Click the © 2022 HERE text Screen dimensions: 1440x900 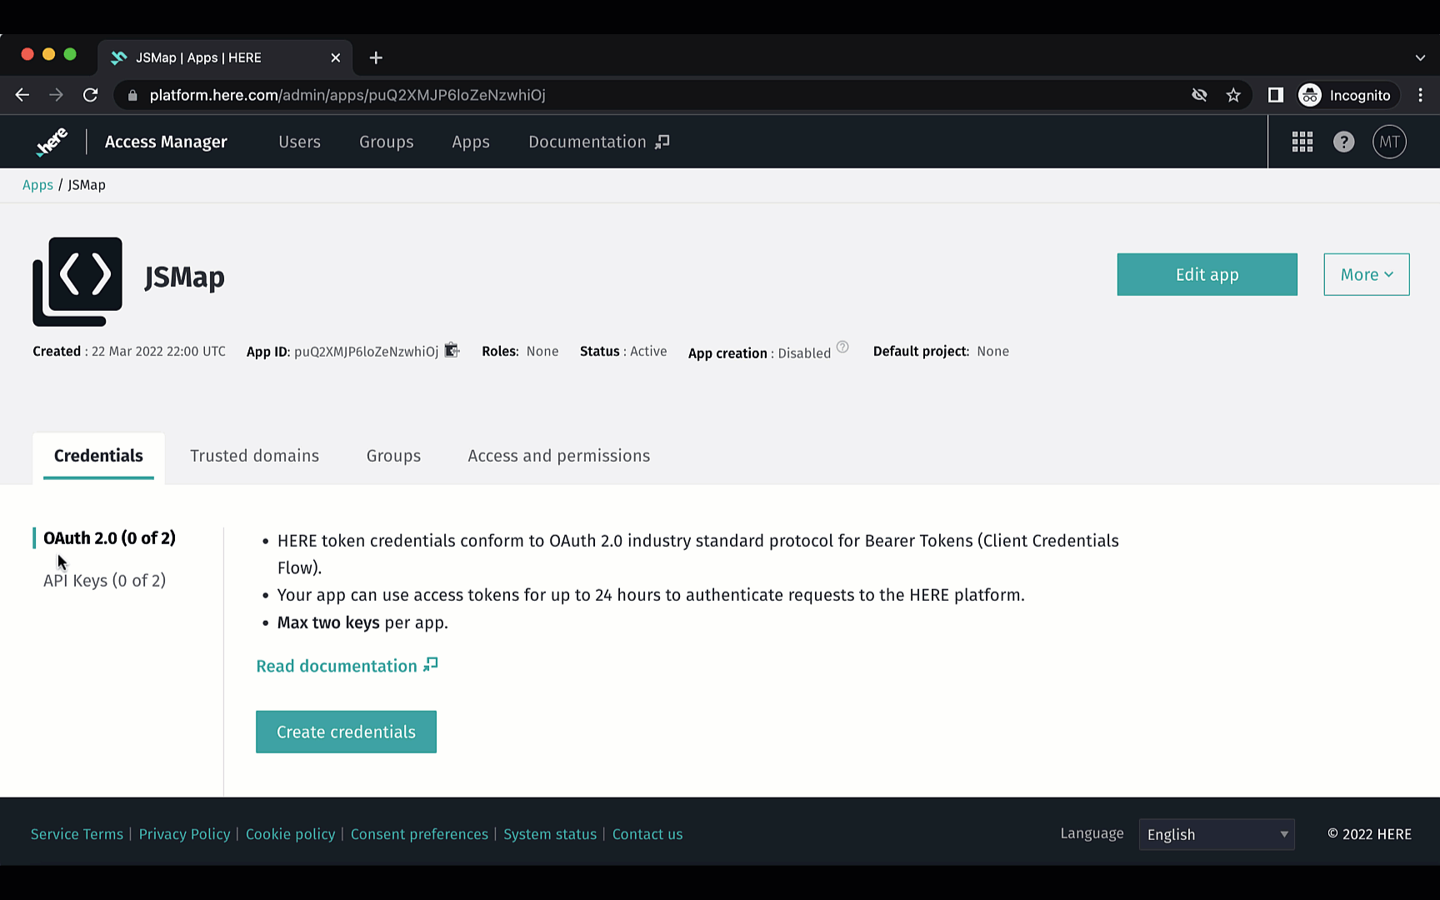(1369, 834)
